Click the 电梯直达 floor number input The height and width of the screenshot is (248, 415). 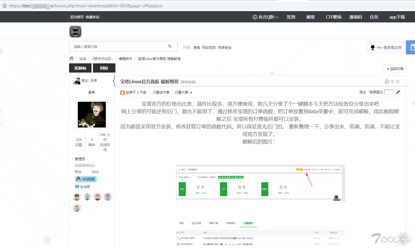pyautogui.click(x=389, y=92)
